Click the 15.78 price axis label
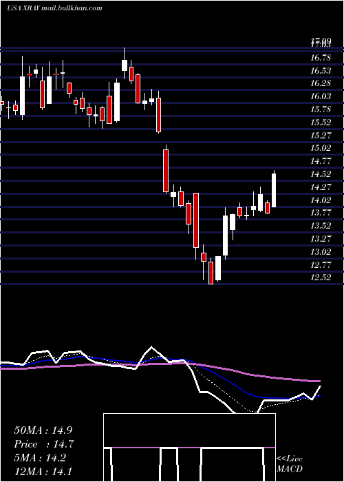The image size is (344, 482). tap(321, 109)
